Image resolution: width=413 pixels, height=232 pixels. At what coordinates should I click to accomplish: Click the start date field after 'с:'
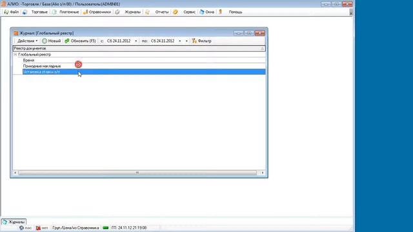point(119,41)
